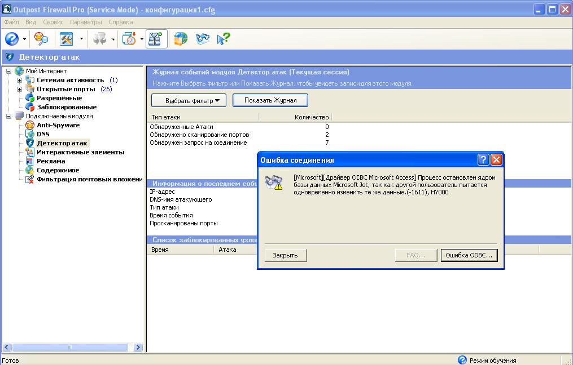Click the Anti-Spyware star icon
Image resolution: width=573 pixels, height=365 pixels.
[30, 125]
